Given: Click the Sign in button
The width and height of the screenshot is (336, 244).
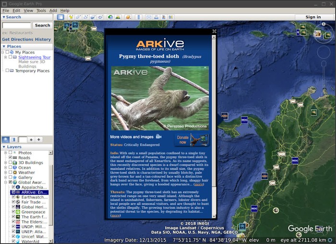Looking at the screenshot, I should coord(313,17).
